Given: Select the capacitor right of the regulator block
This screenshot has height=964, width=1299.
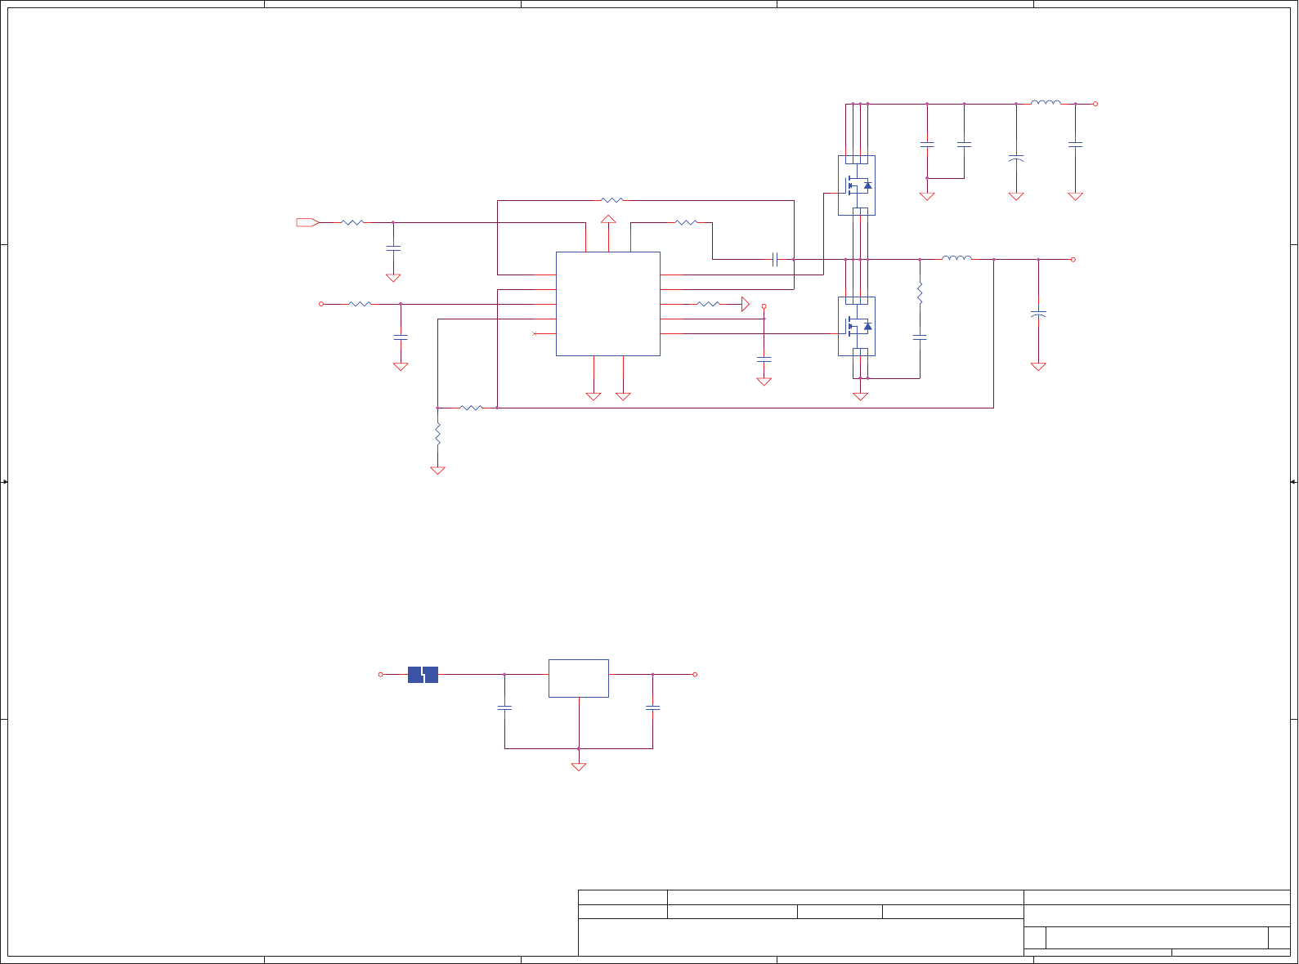Looking at the screenshot, I should (x=652, y=707).
